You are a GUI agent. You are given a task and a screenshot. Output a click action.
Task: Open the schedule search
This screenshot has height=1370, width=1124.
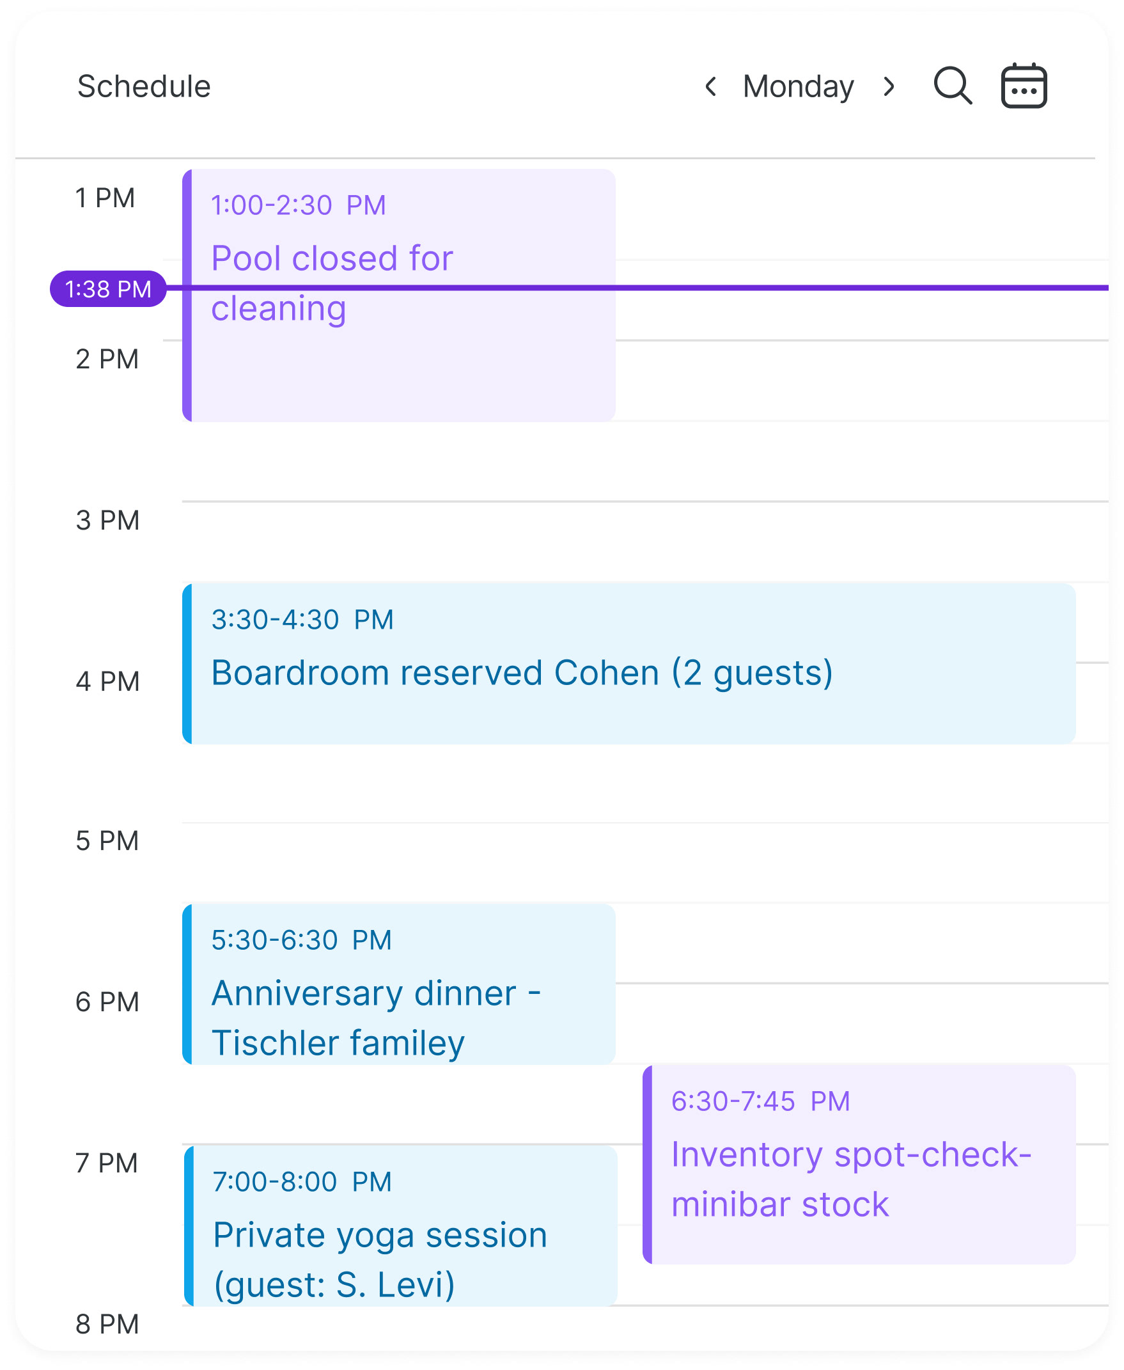click(952, 86)
